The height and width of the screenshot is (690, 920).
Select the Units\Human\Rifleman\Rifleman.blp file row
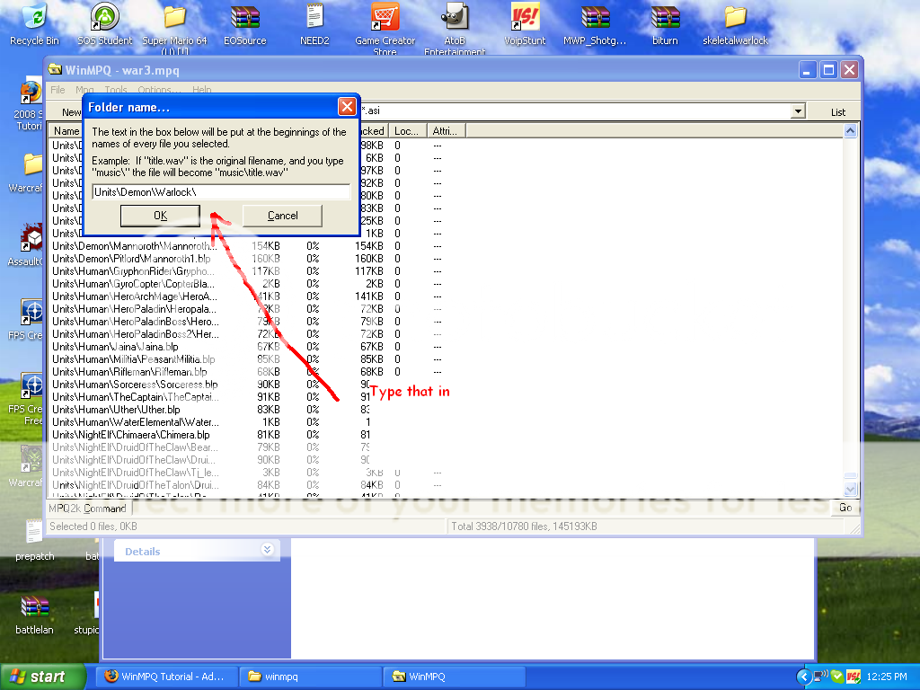pos(129,372)
